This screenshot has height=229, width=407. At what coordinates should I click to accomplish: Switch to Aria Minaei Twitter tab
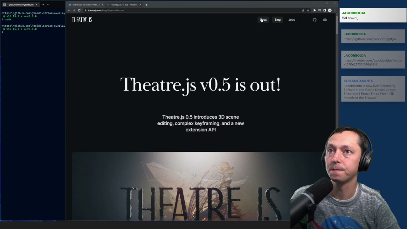(x=86, y=5)
